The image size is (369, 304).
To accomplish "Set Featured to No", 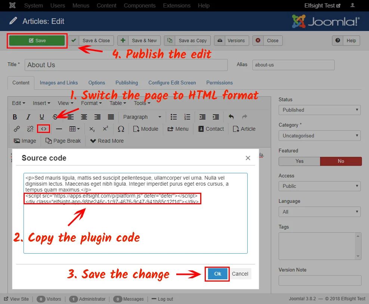I will point(341,161).
